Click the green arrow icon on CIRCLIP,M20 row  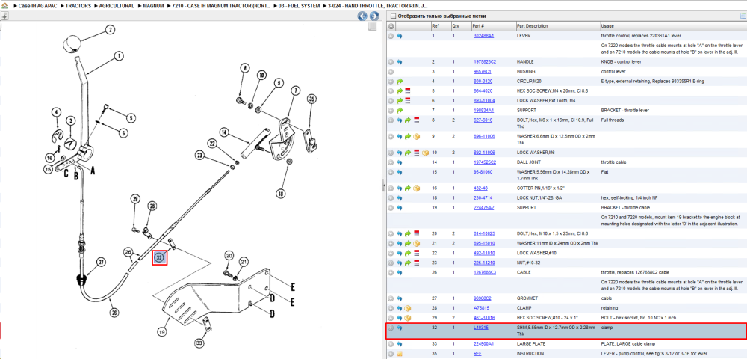pyautogui.click(x=399, y=81)
